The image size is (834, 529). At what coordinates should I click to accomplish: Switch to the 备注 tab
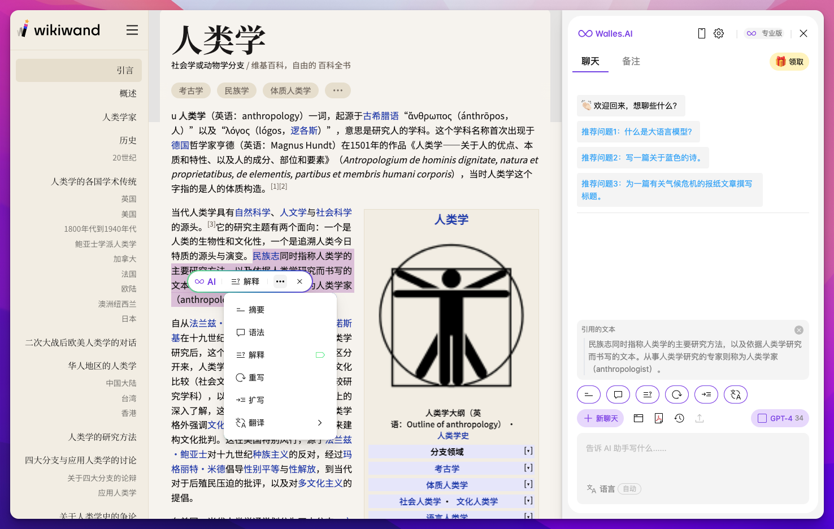tap(631, 62)
